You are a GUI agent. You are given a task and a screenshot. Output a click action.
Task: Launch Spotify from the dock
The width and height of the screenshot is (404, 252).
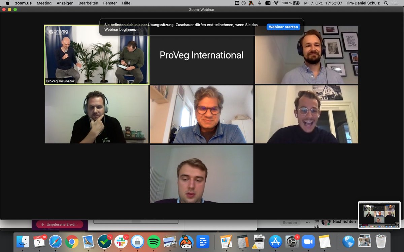click(x=154, y=241)
